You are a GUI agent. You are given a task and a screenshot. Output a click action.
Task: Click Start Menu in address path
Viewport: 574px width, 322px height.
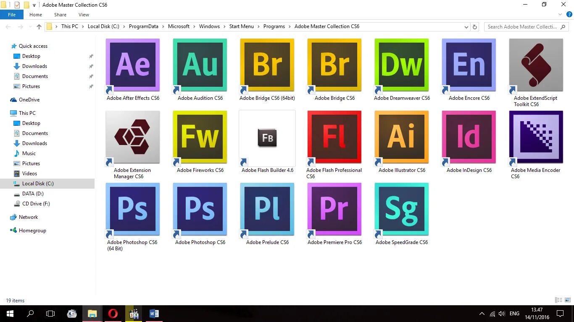pos(242,26)
